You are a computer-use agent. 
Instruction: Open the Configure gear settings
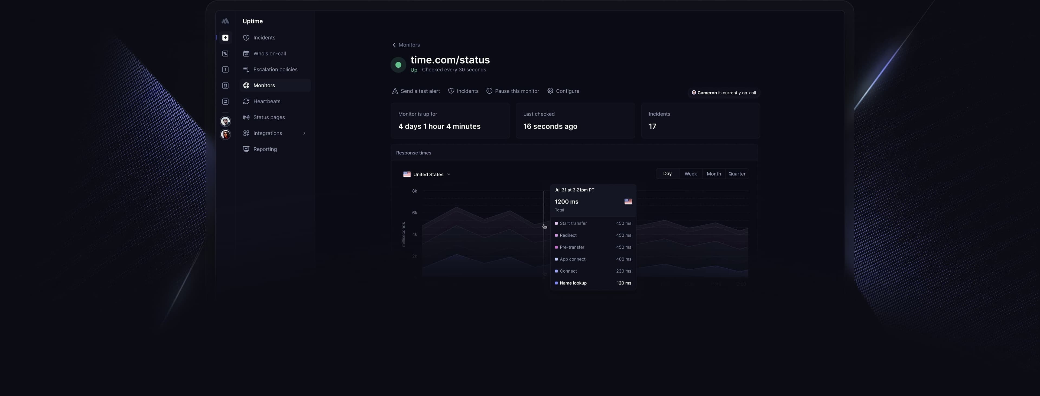click(x=550, y=91)
